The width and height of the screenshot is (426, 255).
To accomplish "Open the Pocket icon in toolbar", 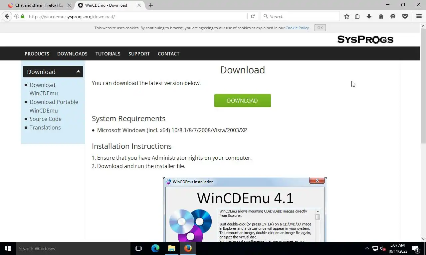I will tap(405, 17).
